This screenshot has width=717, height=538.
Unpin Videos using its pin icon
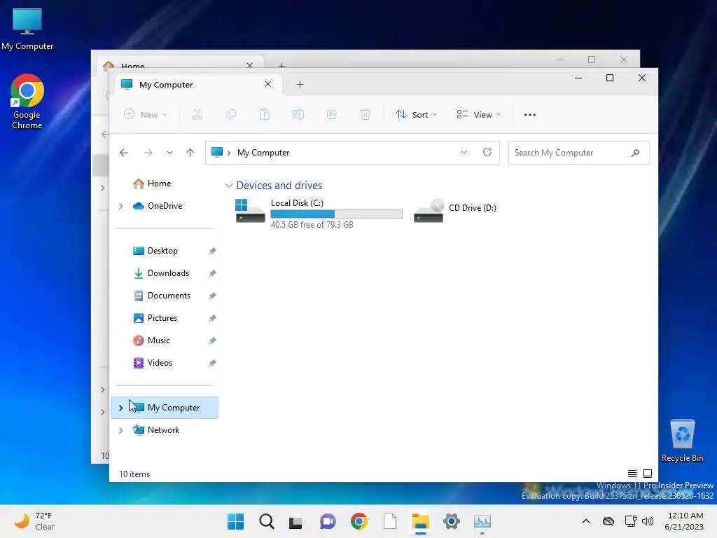213,363
